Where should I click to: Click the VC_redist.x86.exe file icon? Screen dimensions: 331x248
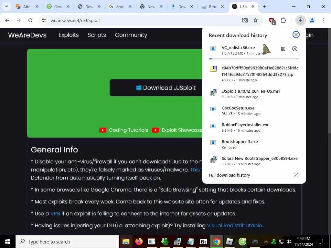pos(213,49)
